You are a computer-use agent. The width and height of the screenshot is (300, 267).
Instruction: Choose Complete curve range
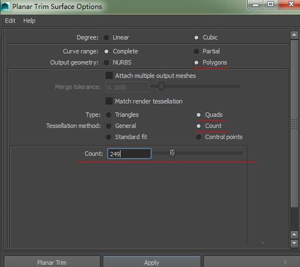point(106,51)
